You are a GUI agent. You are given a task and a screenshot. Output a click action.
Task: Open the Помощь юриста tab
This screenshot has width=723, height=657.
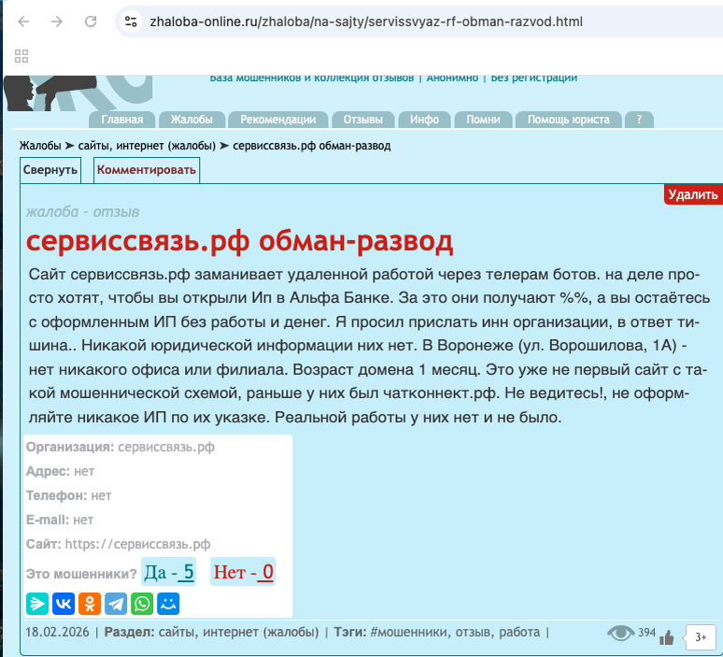pos(569,120)
